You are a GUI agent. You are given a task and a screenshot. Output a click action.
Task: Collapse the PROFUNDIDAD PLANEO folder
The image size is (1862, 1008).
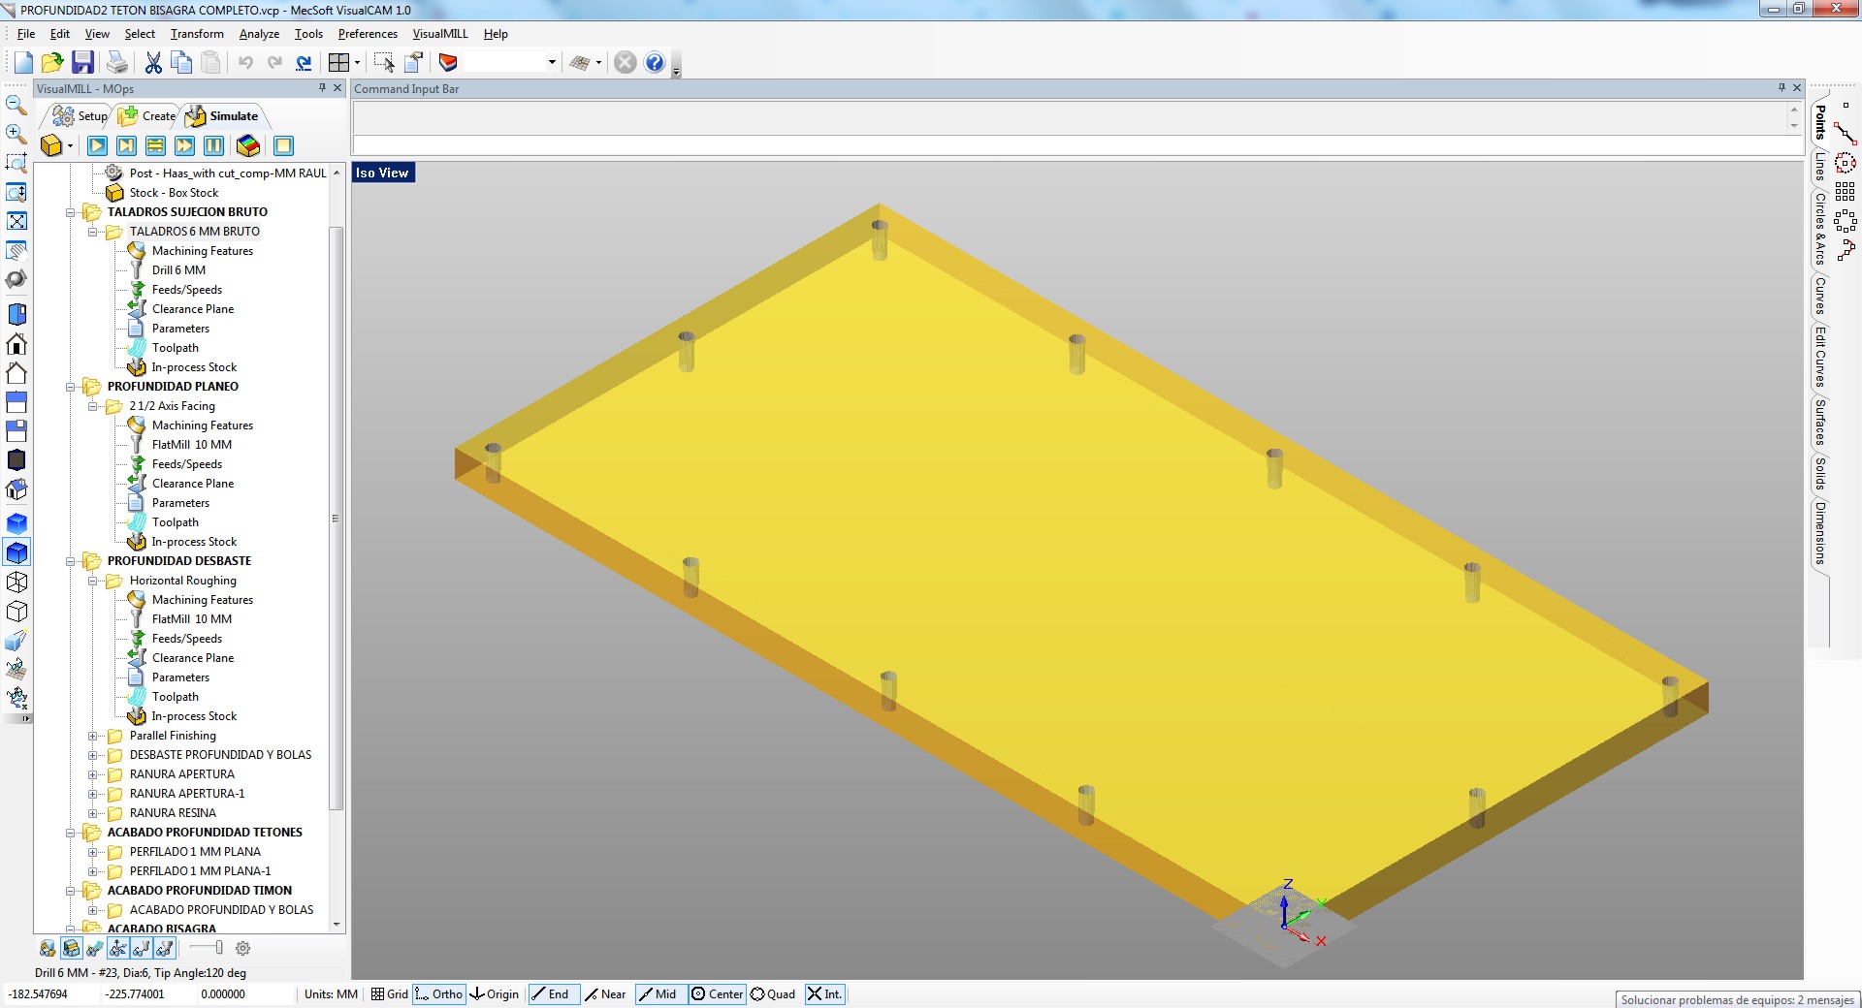[71, 387]
